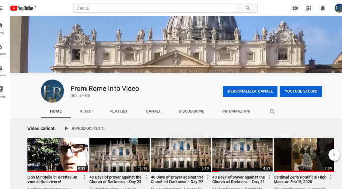This screenshot has width=342, height=189.
Task: Click the 307 iscritti subscriber count
Action: (x=80, y=96)
